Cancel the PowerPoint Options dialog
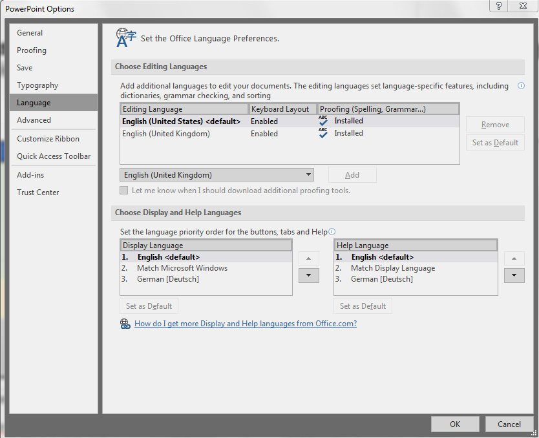Screen dimensions: 539x438 tap(509, 424)
